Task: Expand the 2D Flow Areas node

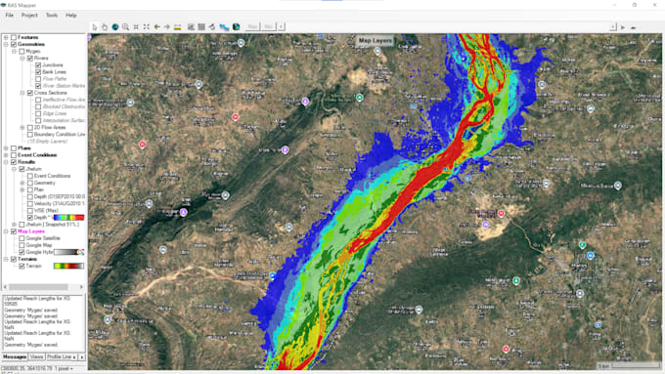Action: pos(22,128)
